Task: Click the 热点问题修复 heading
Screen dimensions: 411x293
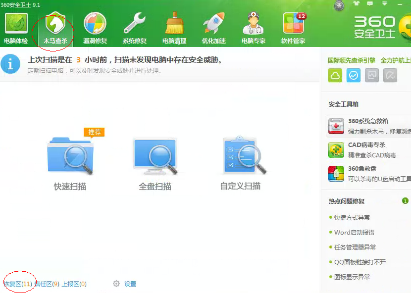Action: [347, 201]
